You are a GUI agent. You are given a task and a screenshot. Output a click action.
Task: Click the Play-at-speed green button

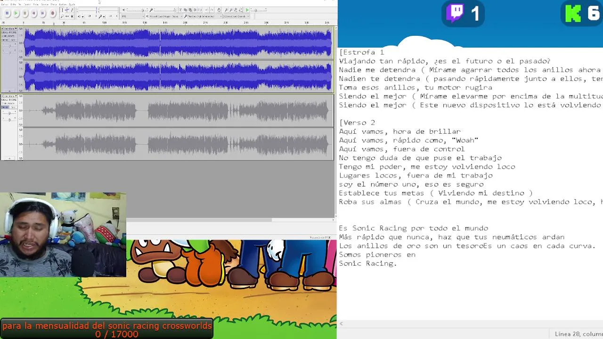[x=247, y=10]
